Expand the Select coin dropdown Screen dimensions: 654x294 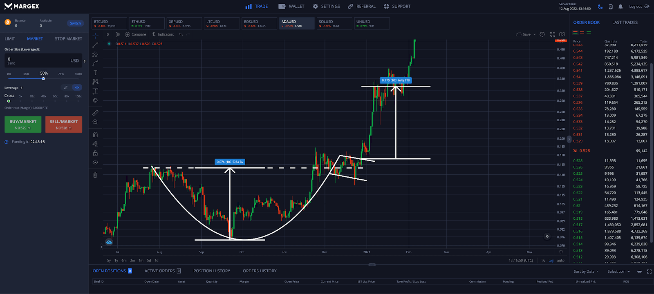[618, 272]
